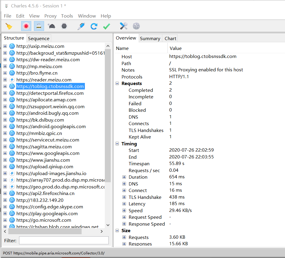Click globe icon of https://upload.qiniup.com

tap(12, 166)
